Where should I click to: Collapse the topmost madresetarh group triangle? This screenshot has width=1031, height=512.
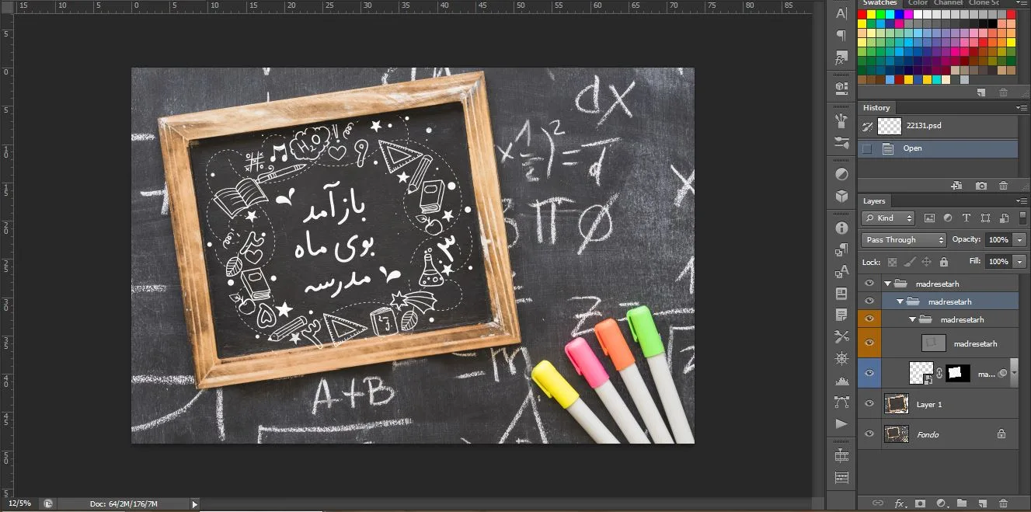coord(887,284)
